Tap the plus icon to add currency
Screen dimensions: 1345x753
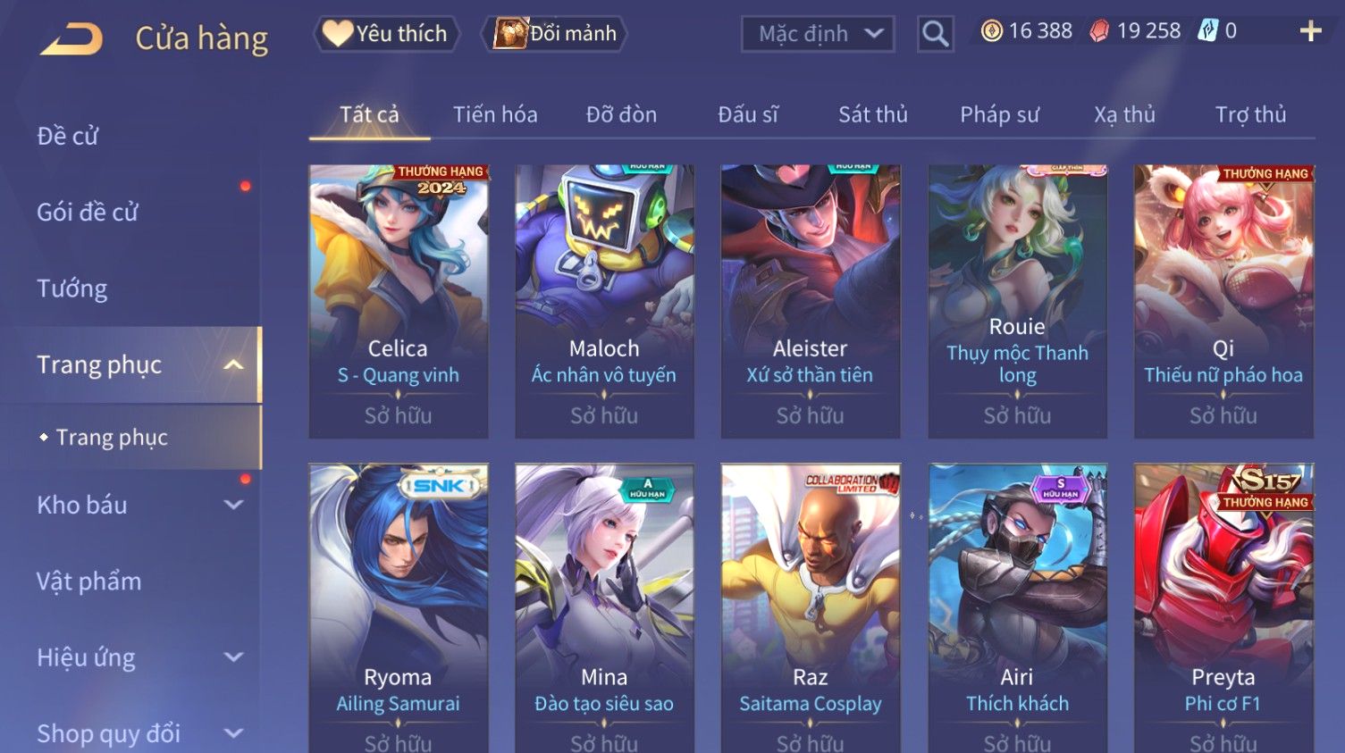point(1310,31)
